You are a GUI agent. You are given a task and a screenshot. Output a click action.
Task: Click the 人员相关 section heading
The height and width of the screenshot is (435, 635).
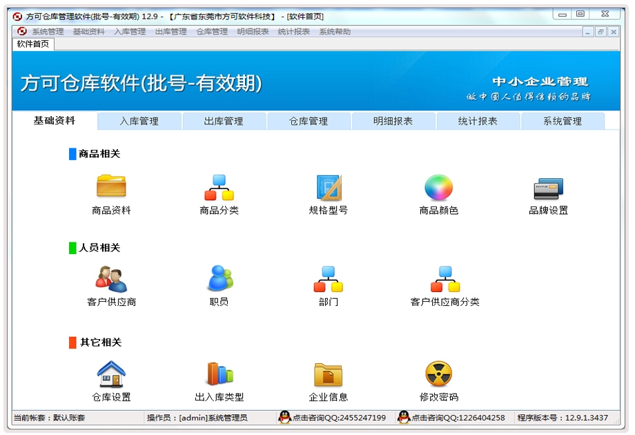pyautogui.click(x=99, y=247)
